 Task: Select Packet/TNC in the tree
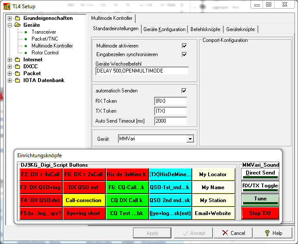click(x=45, y=39)
